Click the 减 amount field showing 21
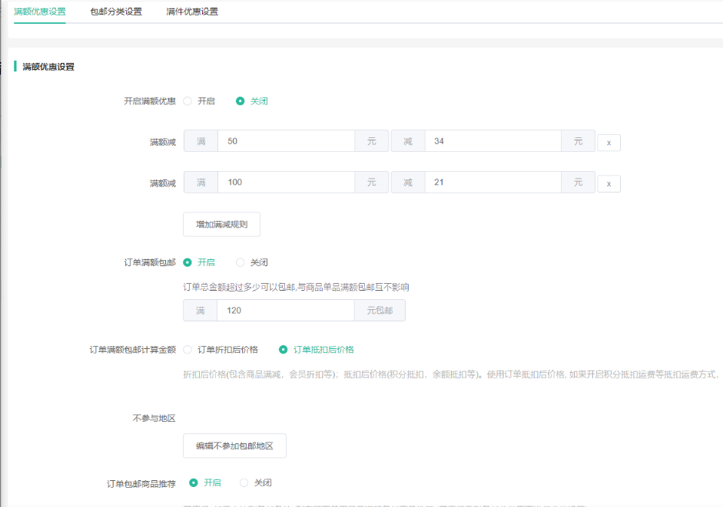Viewport: 723px width, 507px height. pyautogui.click(x=493, y=183)
